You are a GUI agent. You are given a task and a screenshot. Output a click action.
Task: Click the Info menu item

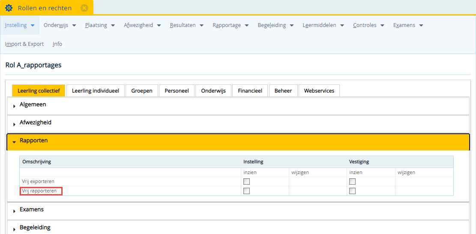[x=57, y=44]
